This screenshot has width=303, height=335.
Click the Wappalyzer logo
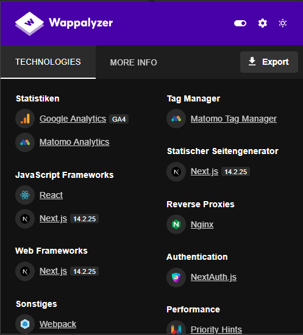coord(64,23)
